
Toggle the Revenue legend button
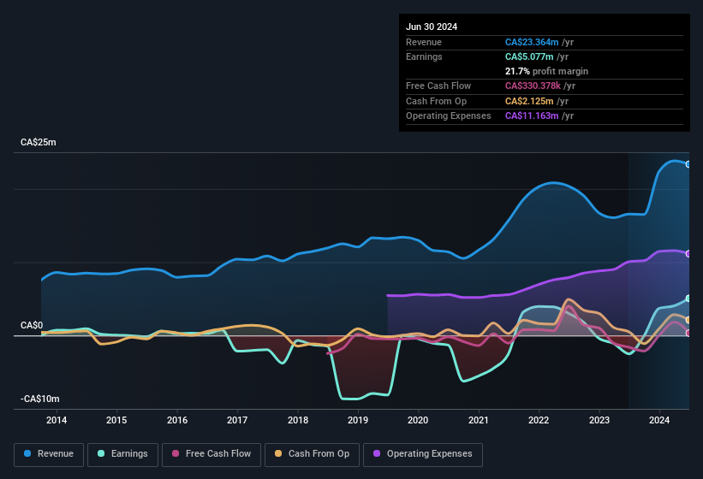click(49, 454)
